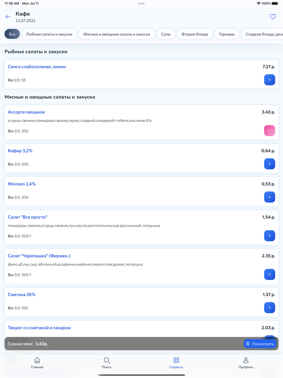Image resolution: width=283 pixels, height=378 pixels.
Task: Add Салат "Черепашка" to the order
Action: (x=269, y=275)
